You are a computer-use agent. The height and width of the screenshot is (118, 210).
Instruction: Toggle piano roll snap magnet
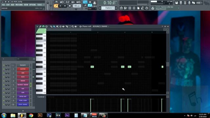(43, 27)
